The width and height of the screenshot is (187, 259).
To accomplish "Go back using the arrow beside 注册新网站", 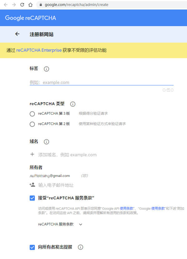I will (17, 34).
